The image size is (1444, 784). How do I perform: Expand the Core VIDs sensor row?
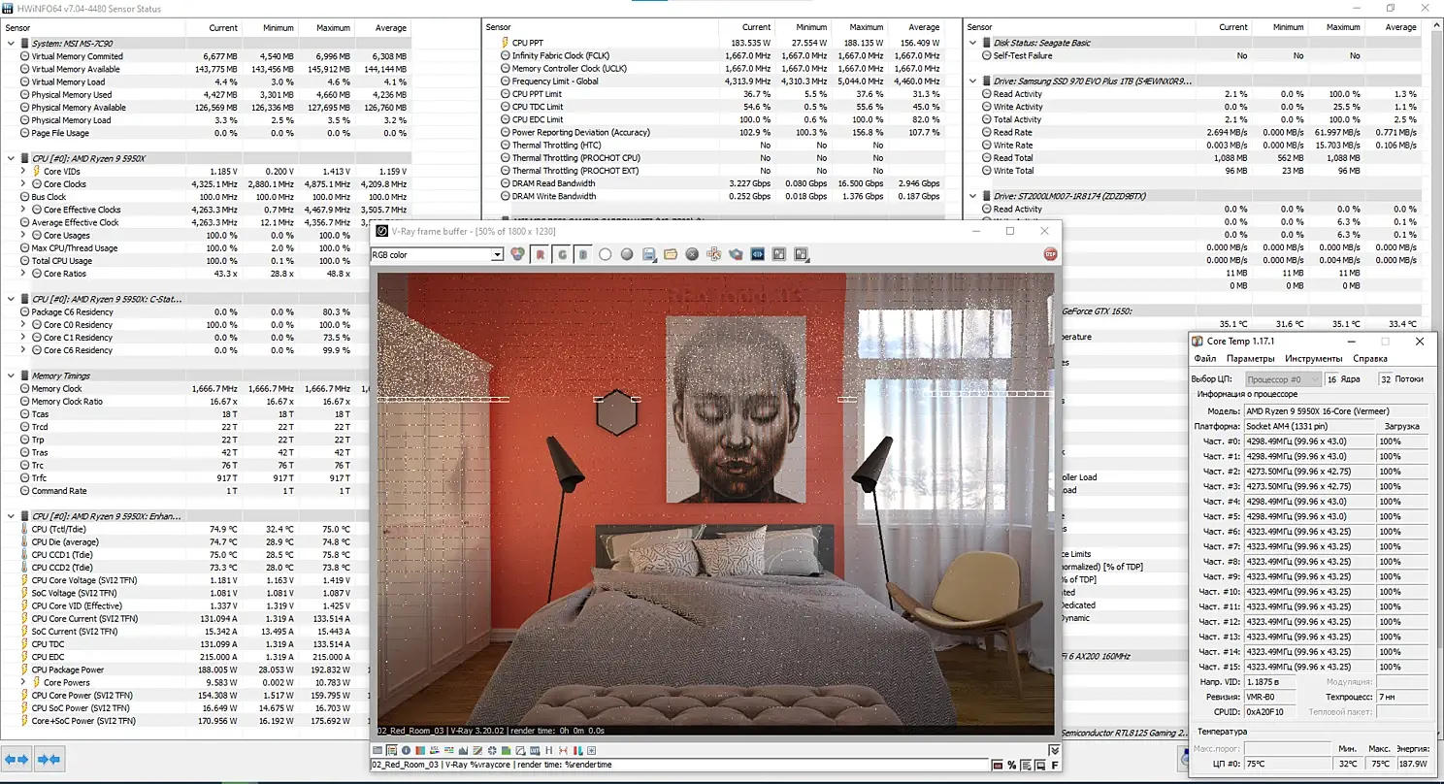pyautogui.click(x=24, y=171)
